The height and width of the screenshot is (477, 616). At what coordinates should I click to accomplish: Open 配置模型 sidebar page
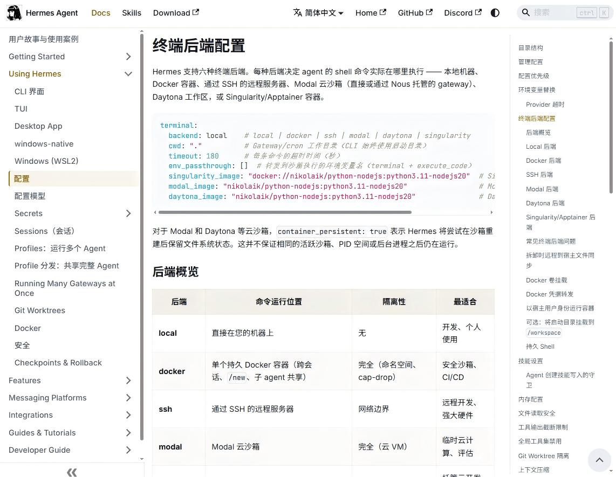click(30, 196)
